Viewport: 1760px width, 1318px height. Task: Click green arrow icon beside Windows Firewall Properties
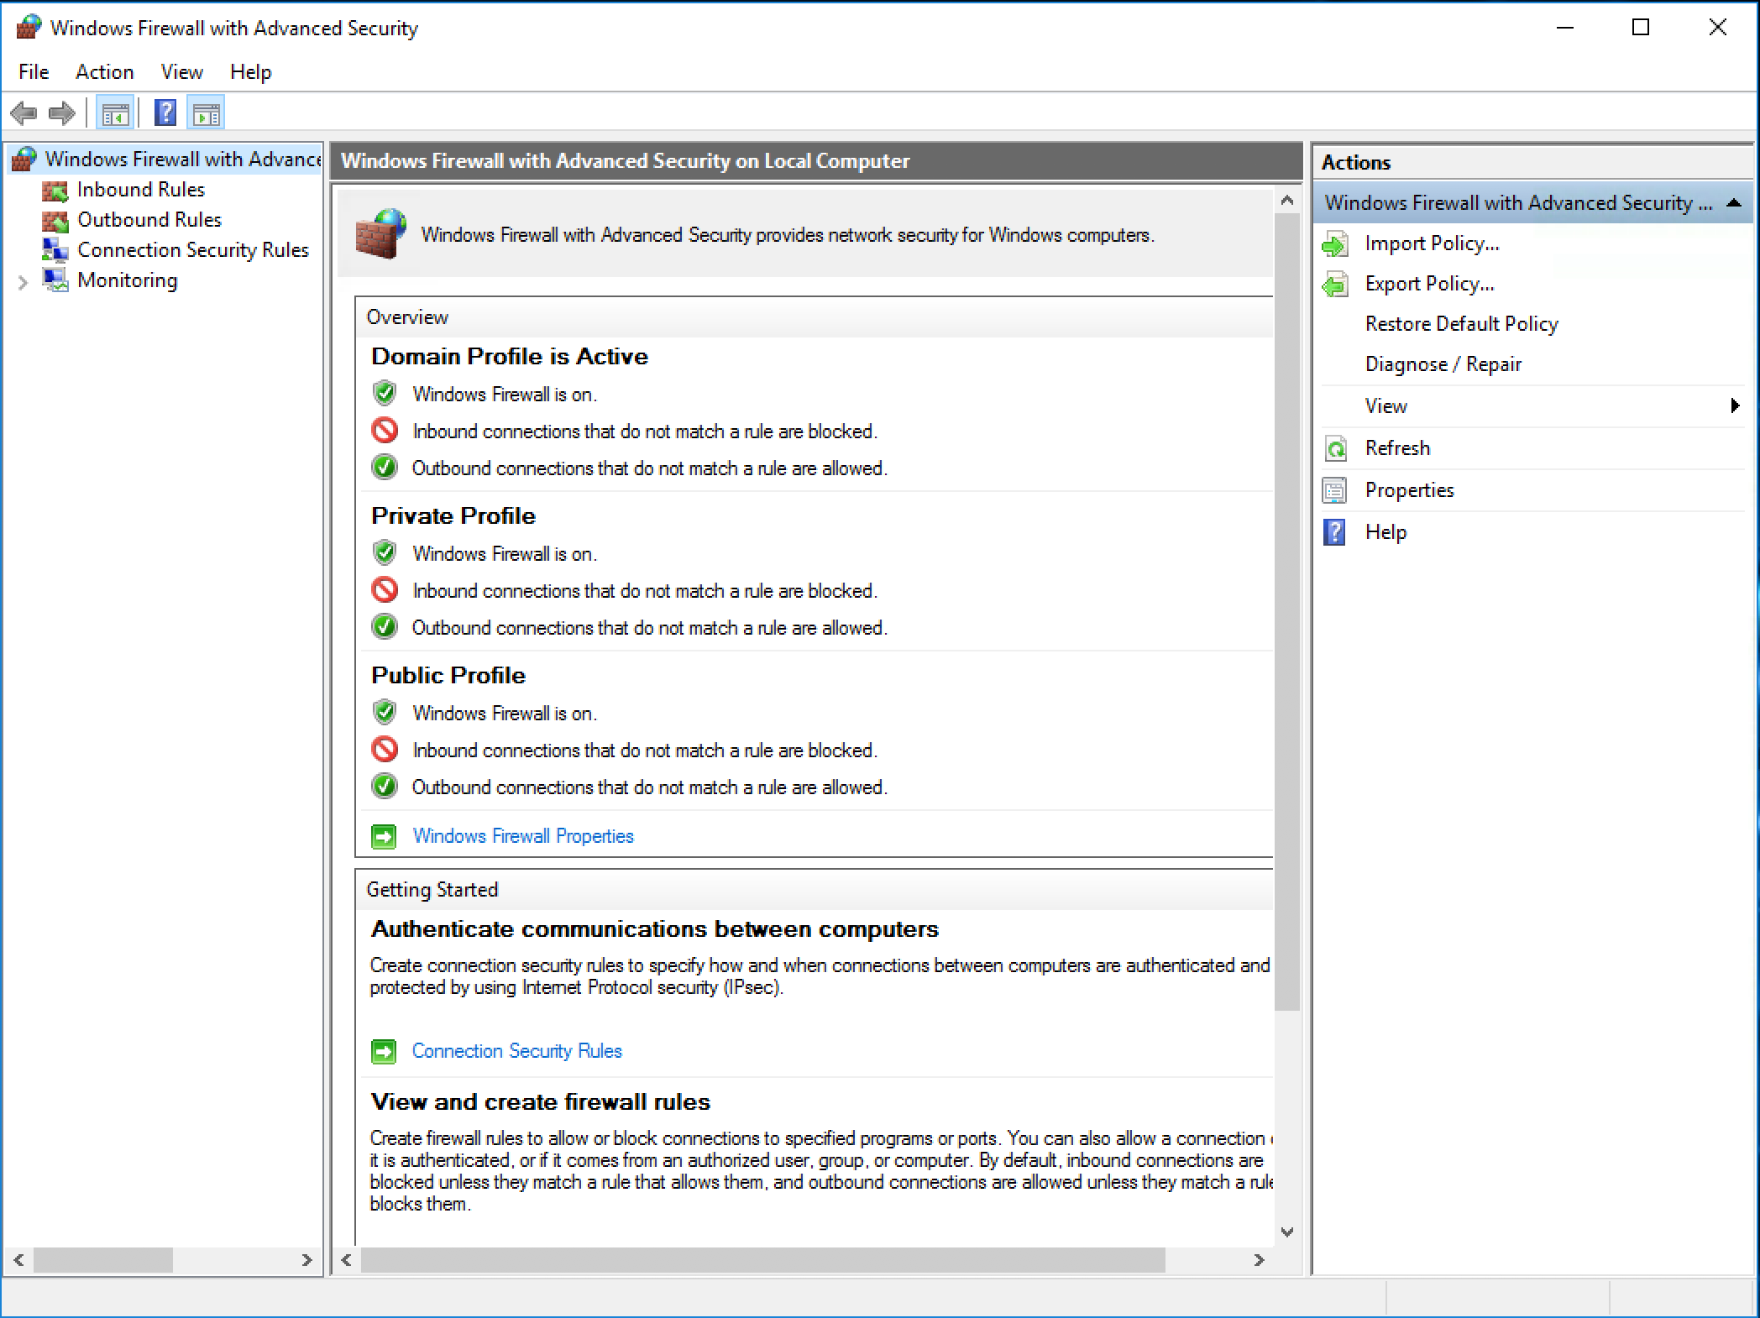click(384, 837)
